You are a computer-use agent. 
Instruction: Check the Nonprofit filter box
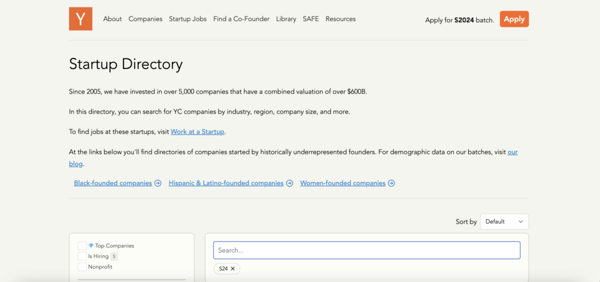pos(82,267)
